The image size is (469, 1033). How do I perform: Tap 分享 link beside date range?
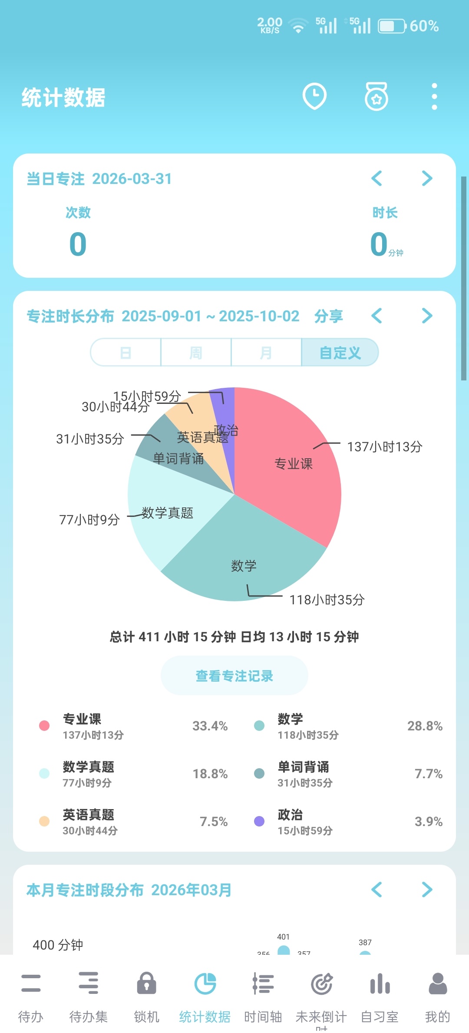(x=329, y=316)
